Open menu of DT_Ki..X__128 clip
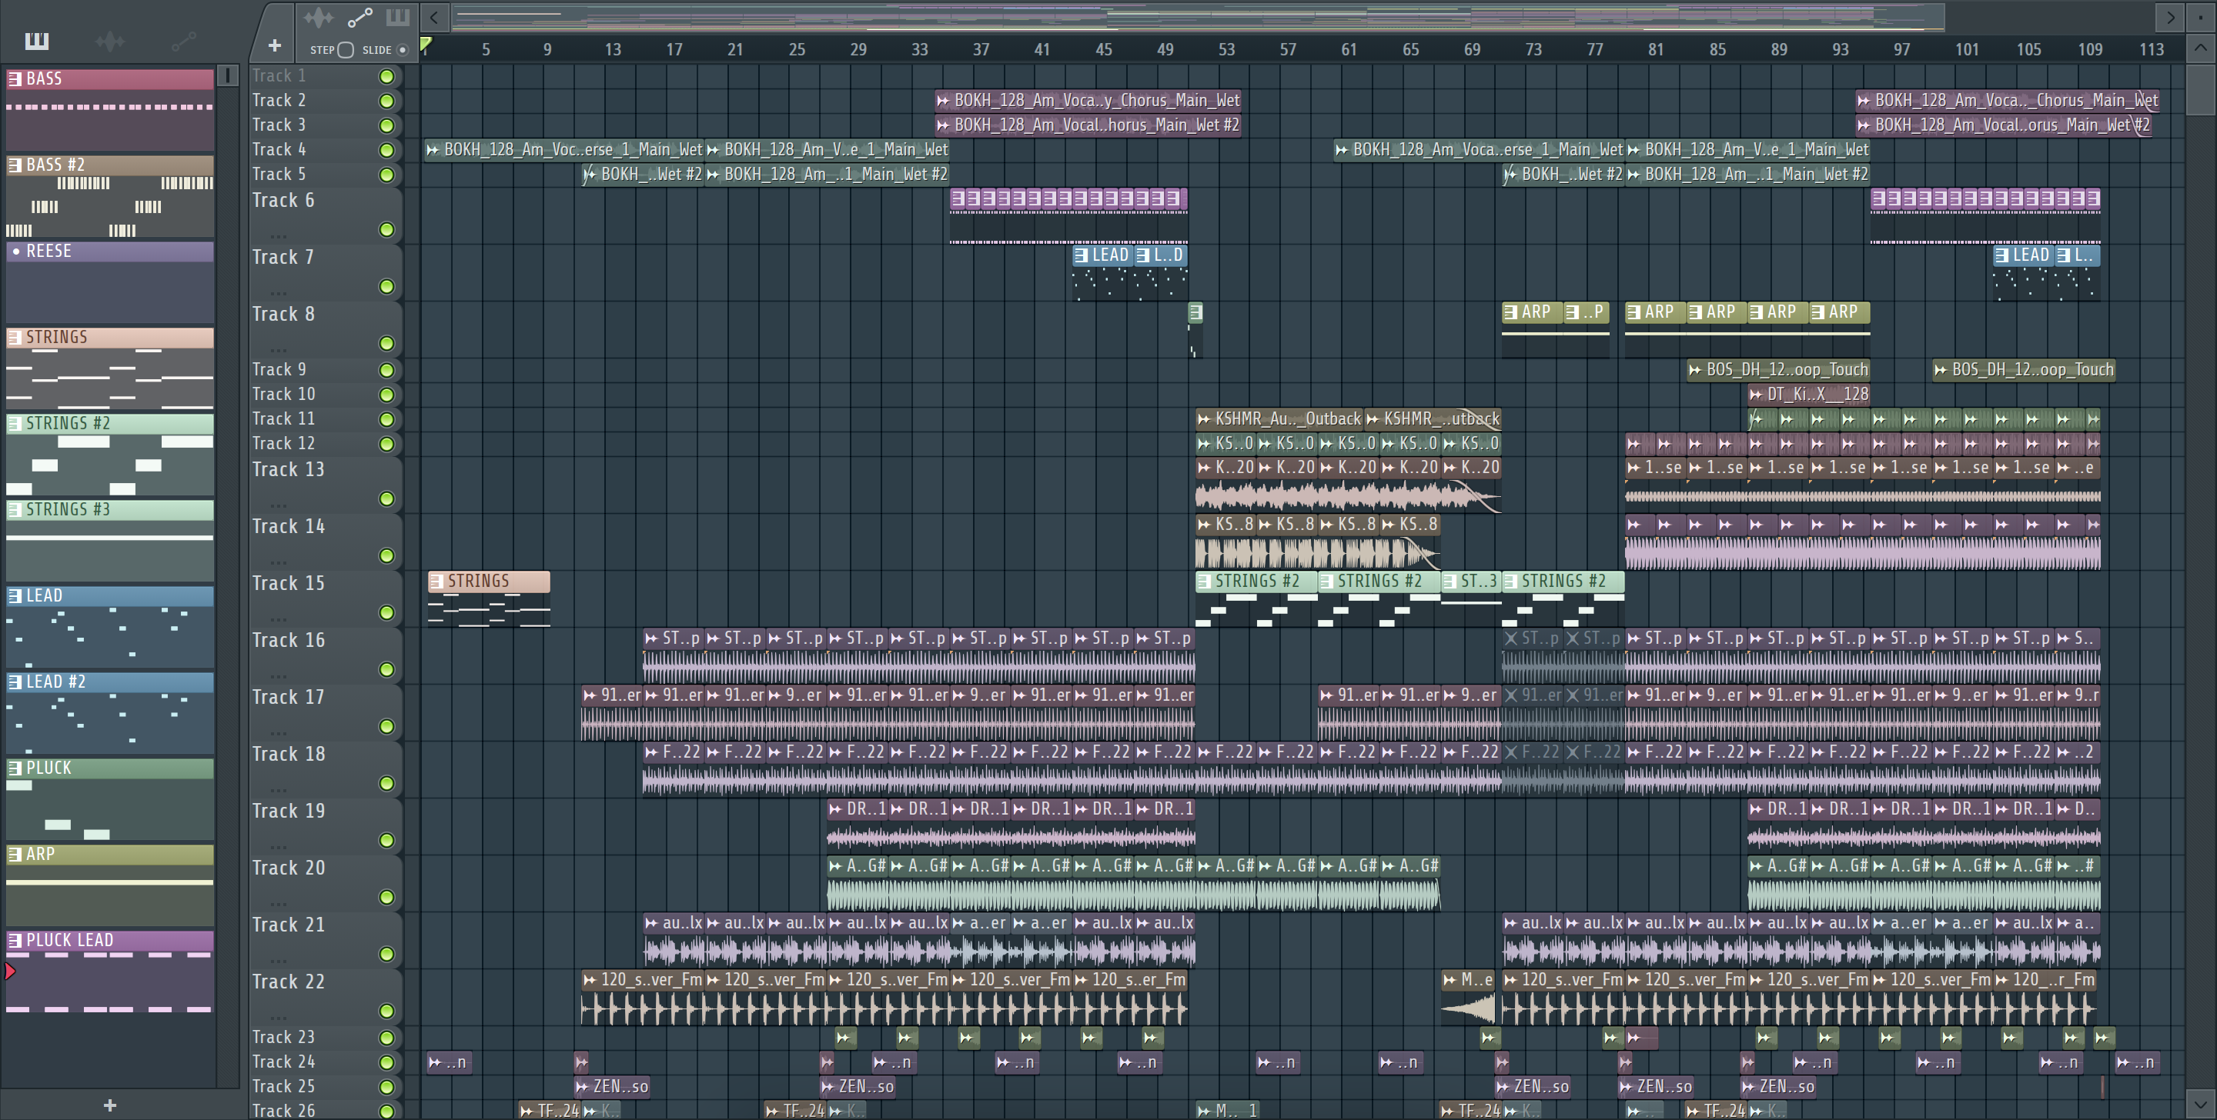 [1757, 395]
